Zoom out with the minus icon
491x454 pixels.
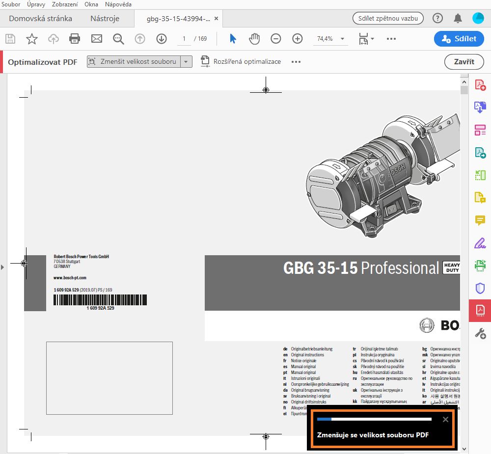click(x=276, y=39)
